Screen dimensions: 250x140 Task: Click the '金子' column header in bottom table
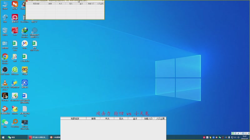click(135, 119)
